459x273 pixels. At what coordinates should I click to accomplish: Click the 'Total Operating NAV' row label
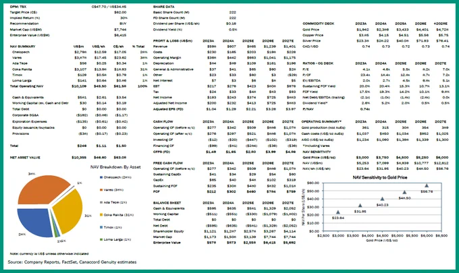[x=26, y=86]
